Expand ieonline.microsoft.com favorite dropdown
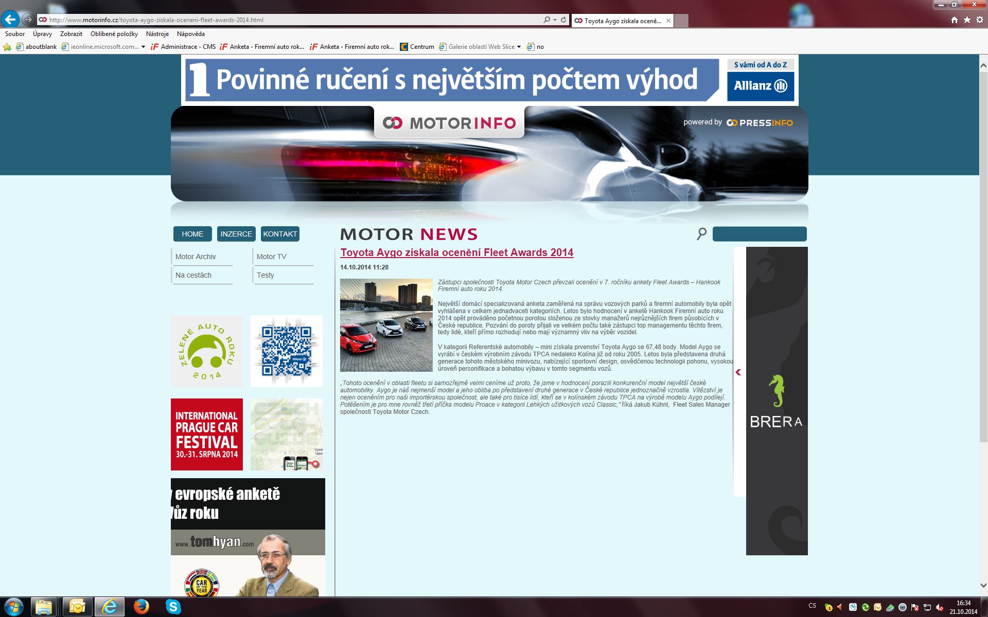The image size is (988, 617). [x=143, y=47]
